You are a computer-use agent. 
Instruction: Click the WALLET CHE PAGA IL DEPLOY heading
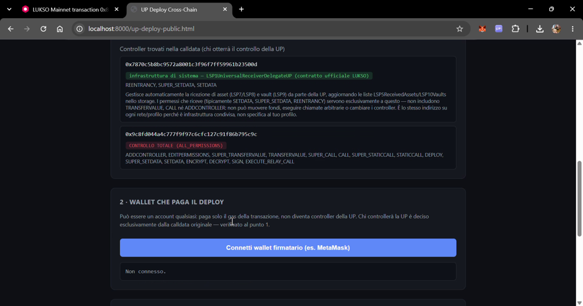[172, 202]
